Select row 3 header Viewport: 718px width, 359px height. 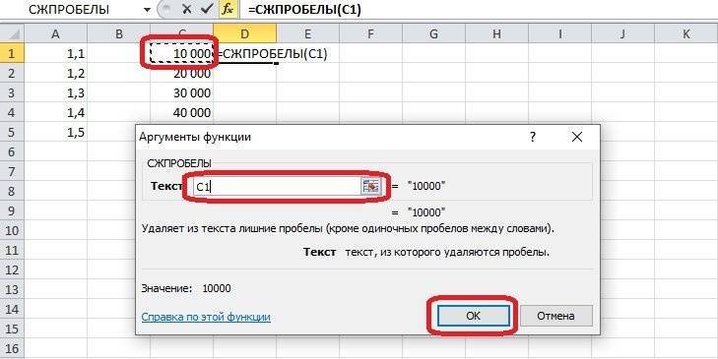coord(12,93)
